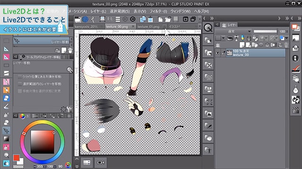Check 移動対象を選択状態に変更 option
This screenshot has height=169, width=302.
pos(20,91)
